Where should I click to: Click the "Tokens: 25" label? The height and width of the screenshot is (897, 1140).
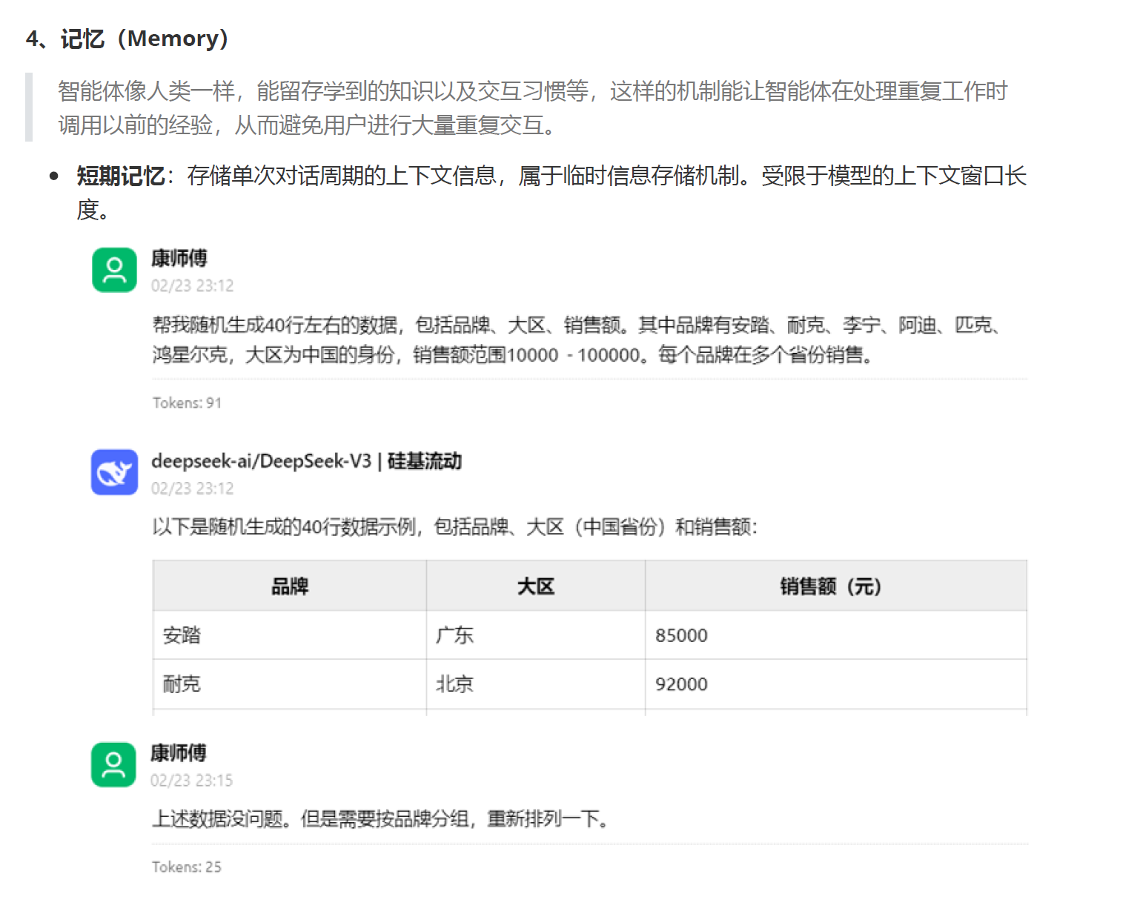tap(187, 867)
